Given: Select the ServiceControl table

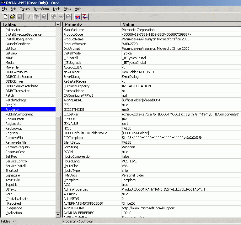Looking at the screenshot, I should click(x=16, y=161).
